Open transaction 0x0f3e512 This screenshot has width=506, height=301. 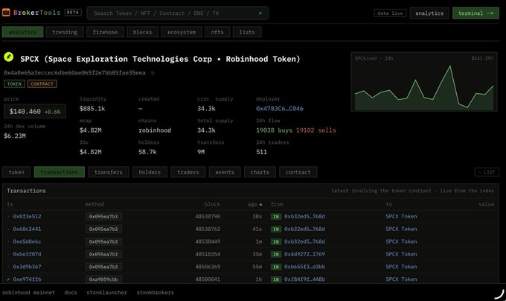(27, 217)
